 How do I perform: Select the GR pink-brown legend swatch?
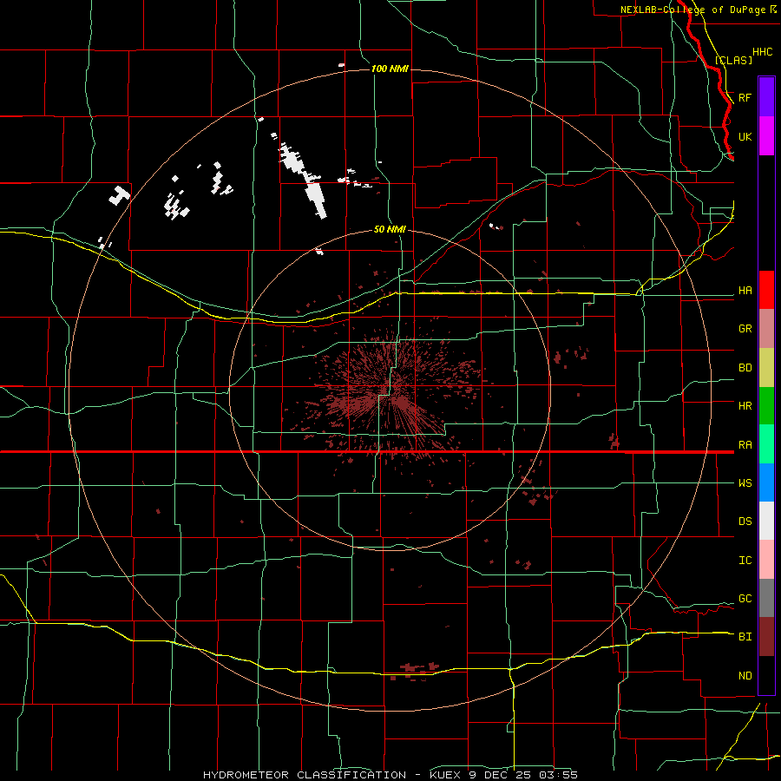coord(766,329)
